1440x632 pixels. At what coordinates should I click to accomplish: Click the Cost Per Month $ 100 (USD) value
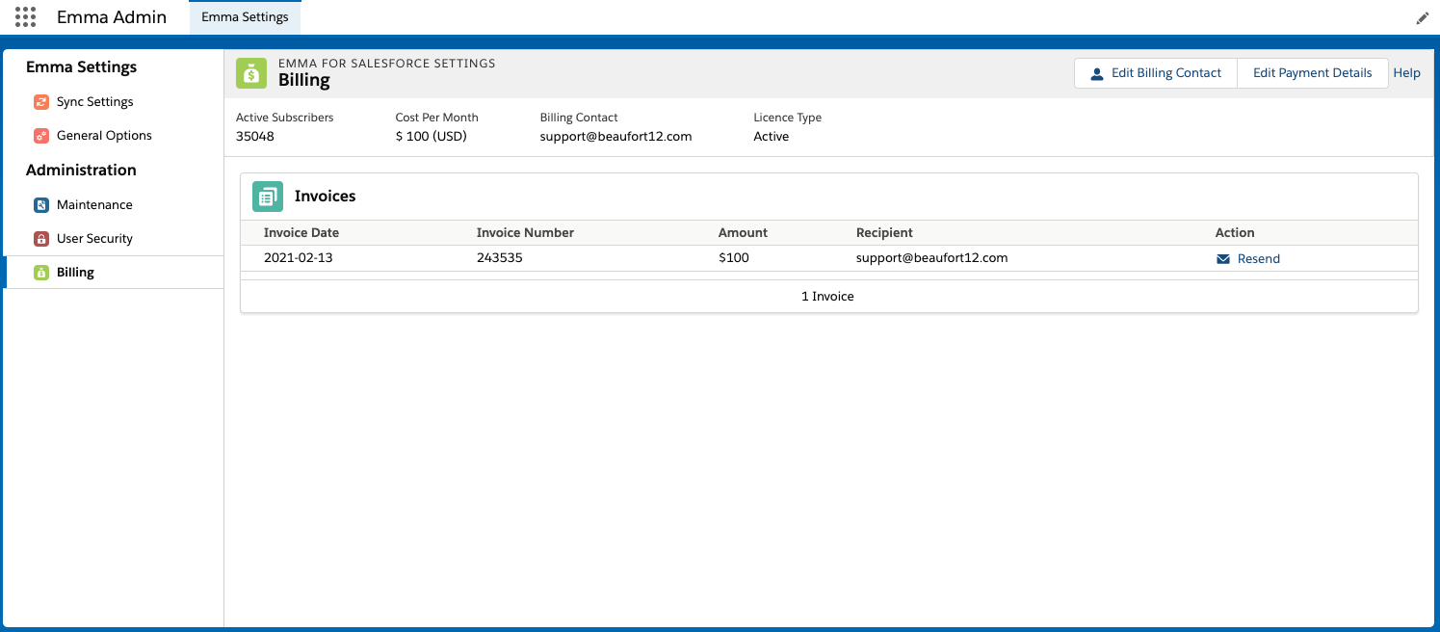pyautogui.click(x=432, y=137)
